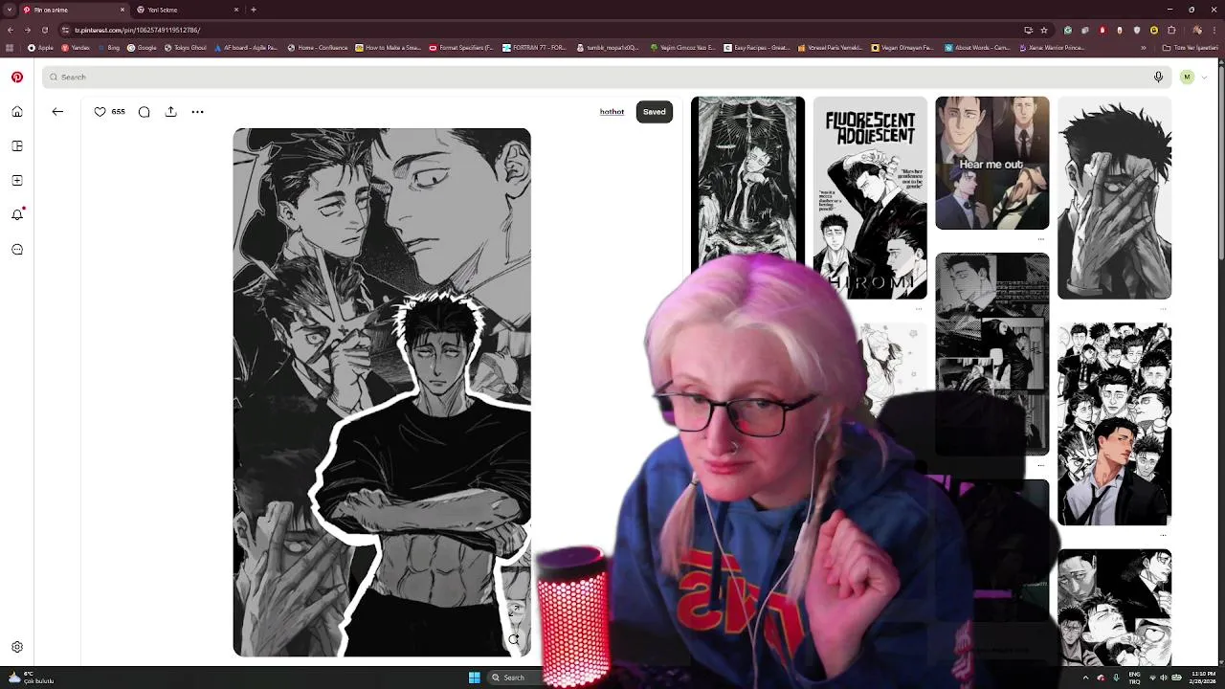This screenshot has height=689, width=1225.
Task: Click the visual search lens icon on pin image
Action: [x=514, y=639]
